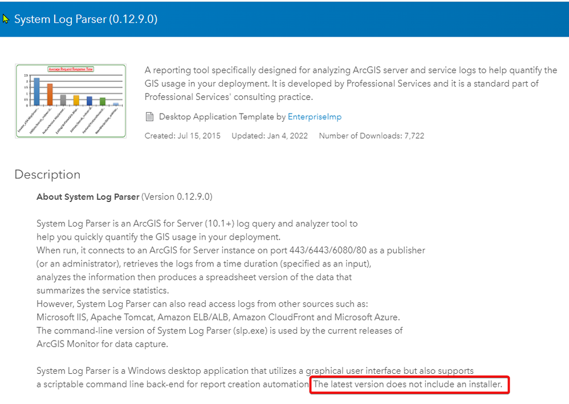Click the 'Updated: Jan 4, 2022' text
This screenshot has height=404, width=569.
tap(270, 136)
